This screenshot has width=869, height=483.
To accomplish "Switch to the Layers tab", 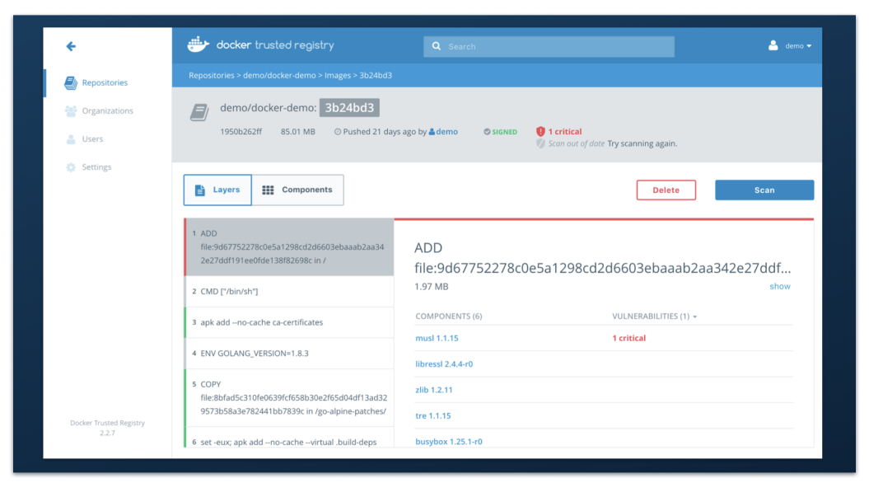I will point(217,190).
